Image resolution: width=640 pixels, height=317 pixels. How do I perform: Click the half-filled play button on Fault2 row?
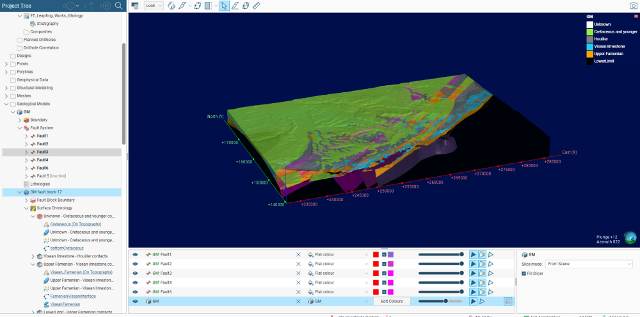pos(482,264)
